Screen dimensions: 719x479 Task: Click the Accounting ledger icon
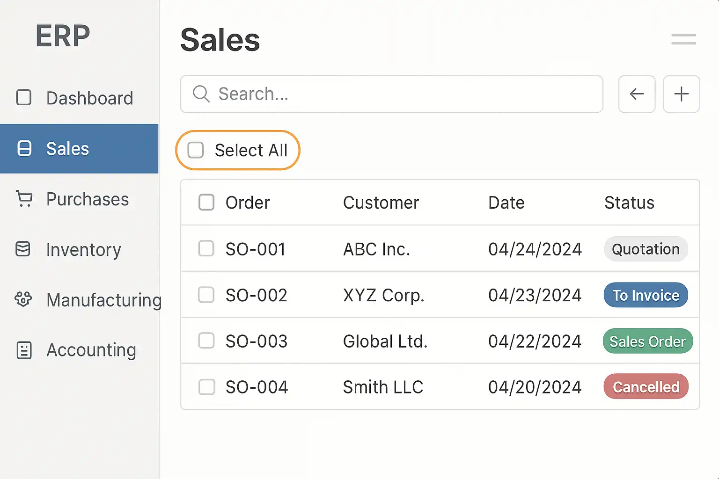(x=24, y=350)
